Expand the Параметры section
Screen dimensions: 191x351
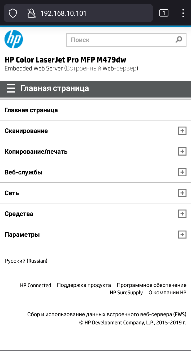click(182, 235)
